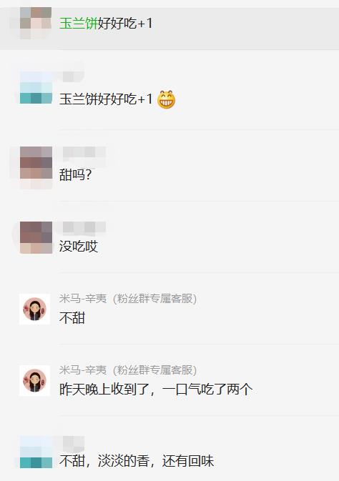Click the message text 不甜
Screen dimensions: 339x481
coord(72,318)
